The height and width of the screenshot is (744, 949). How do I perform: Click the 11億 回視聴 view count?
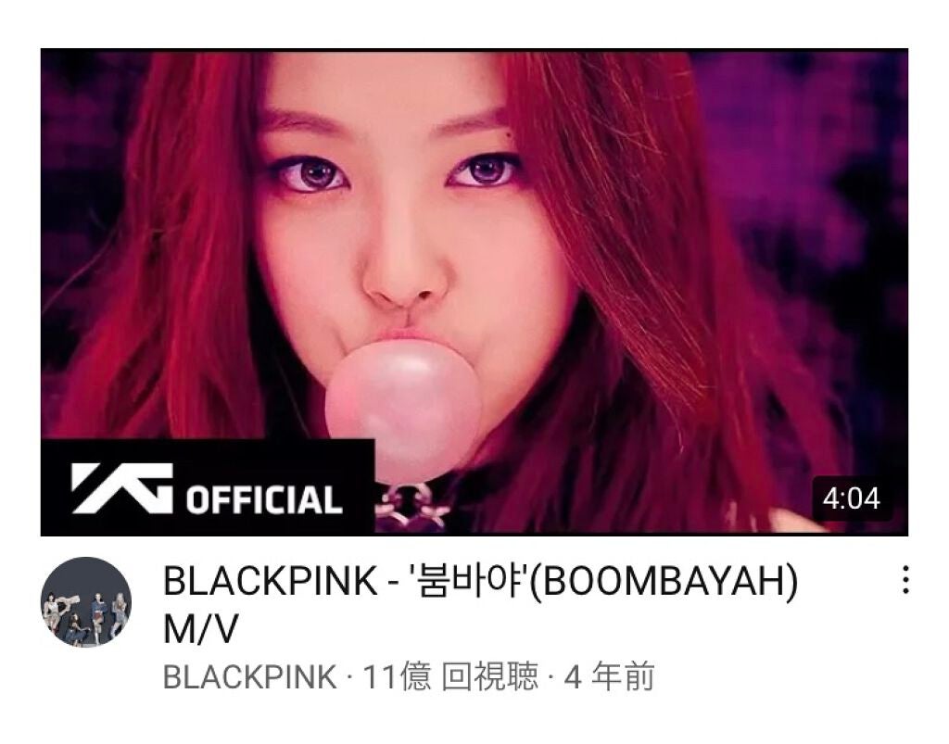(x=450, y=677)
